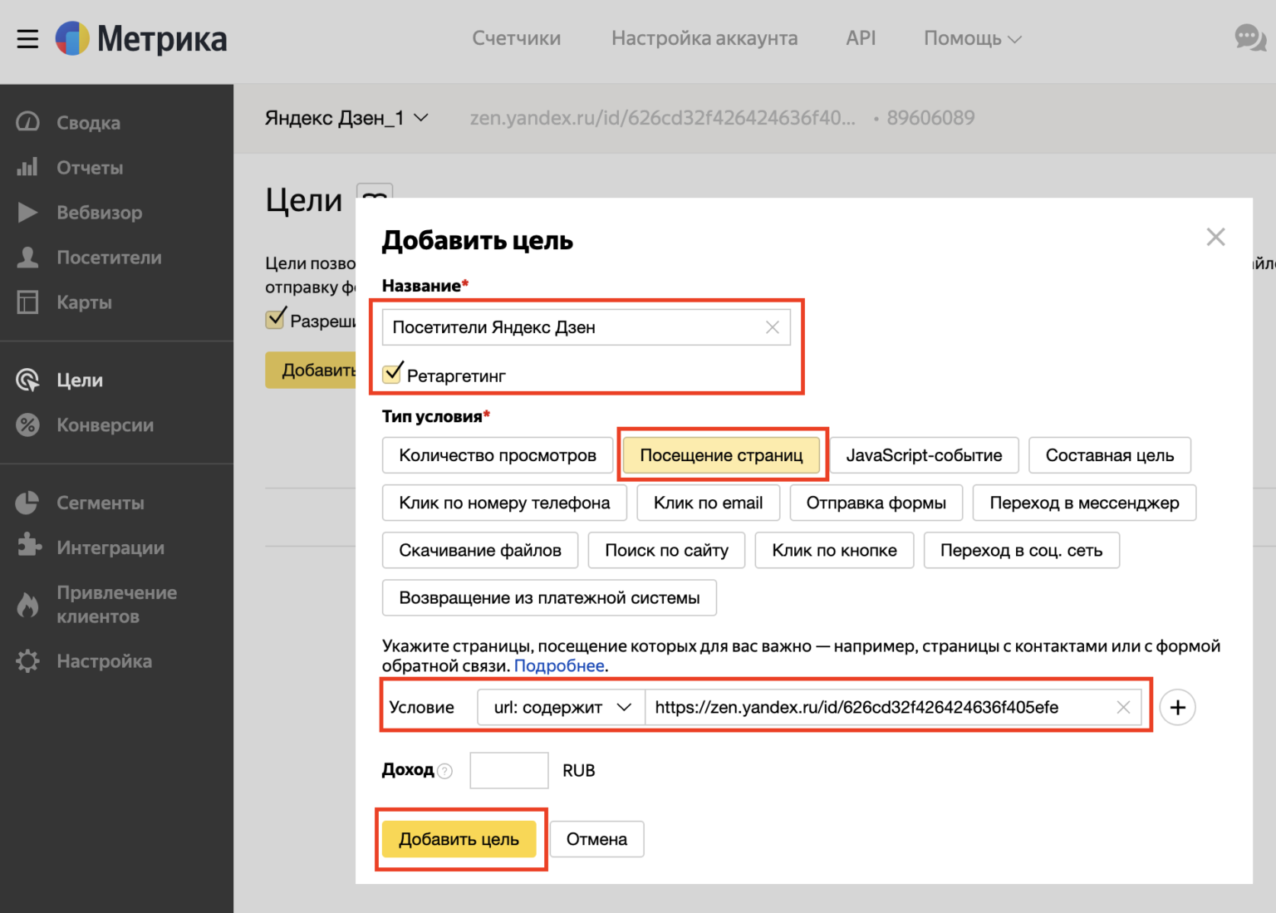This screenshot has width=1276, height=913.
Task: Click the Цели target icon
Action: 27,380
